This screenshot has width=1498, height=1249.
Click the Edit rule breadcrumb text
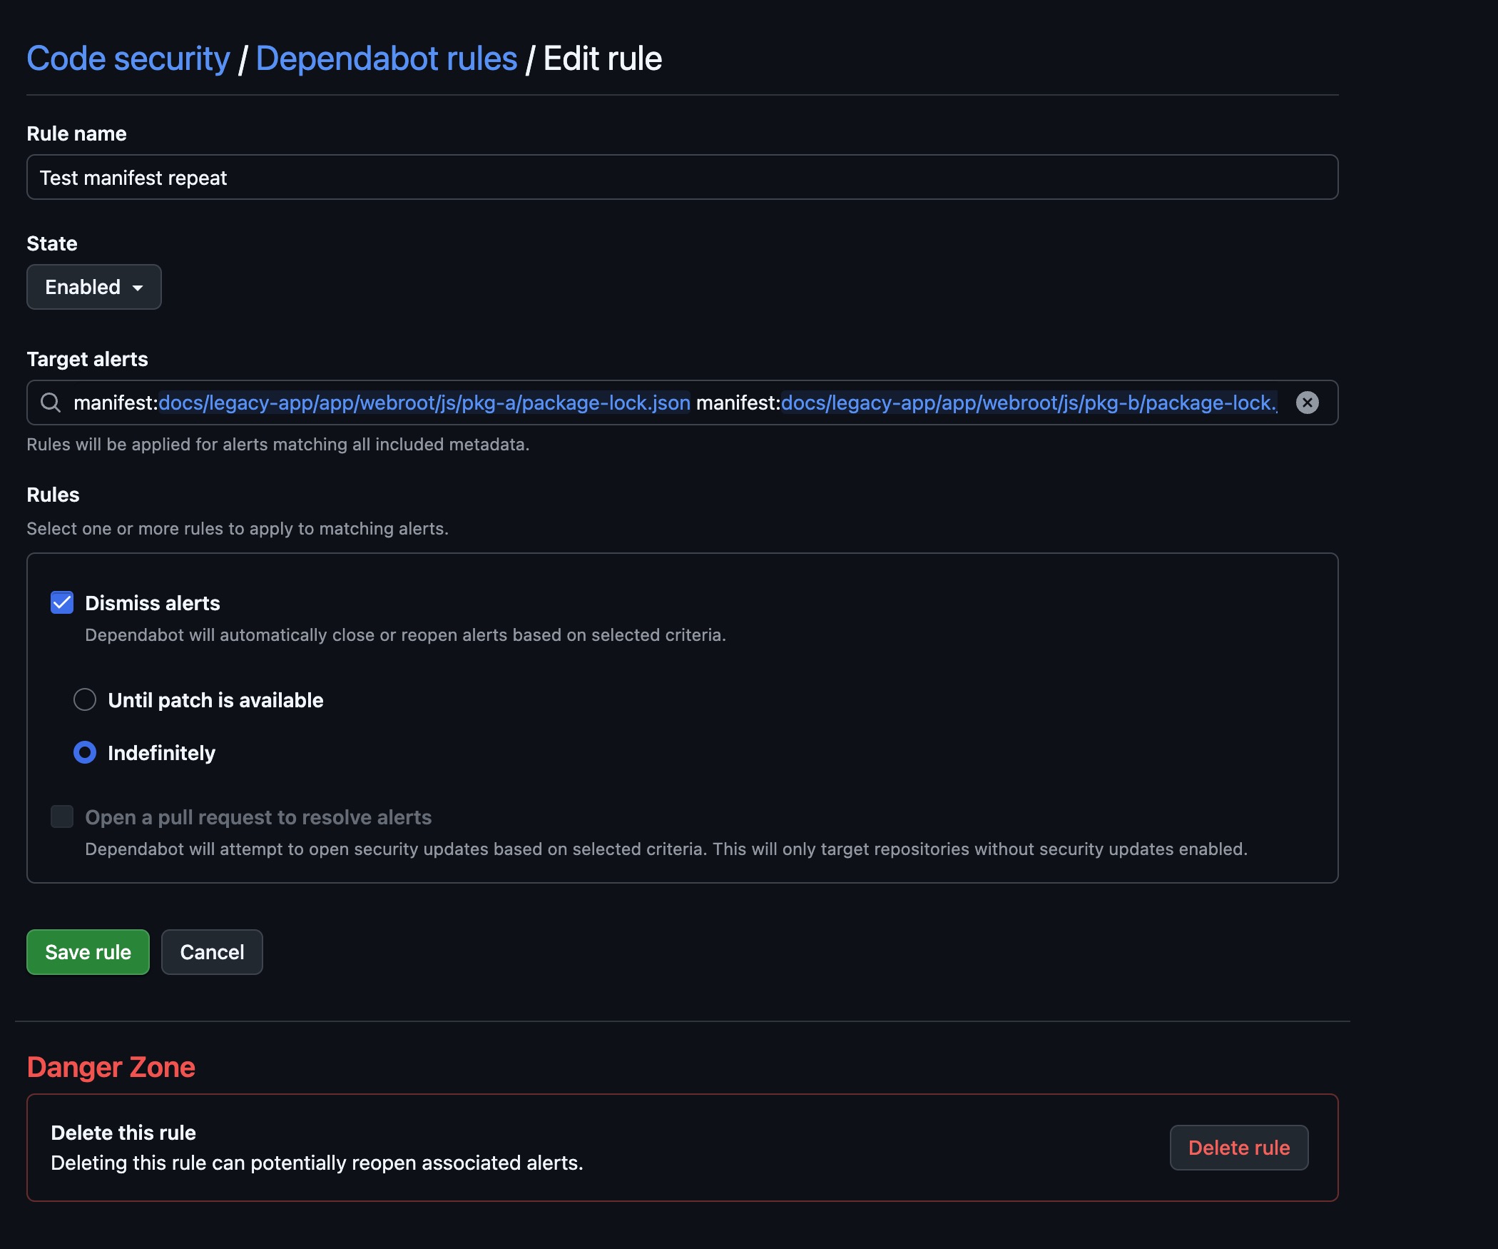(603, 59)
